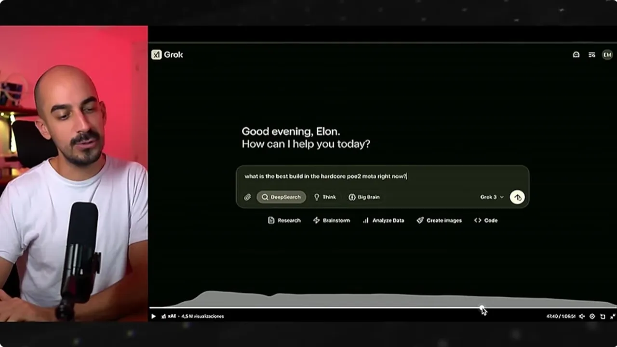Choose the Brainstorm suggestion
This screenshot has height=347, width=617.
click(332, 220)
